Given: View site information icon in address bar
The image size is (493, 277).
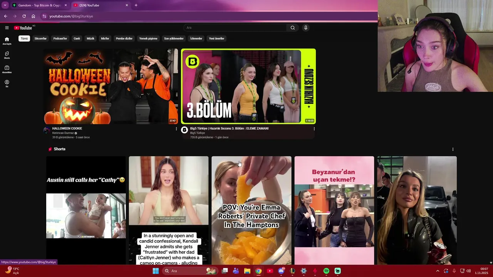Looking at the screenshot, I should (44, 16).
